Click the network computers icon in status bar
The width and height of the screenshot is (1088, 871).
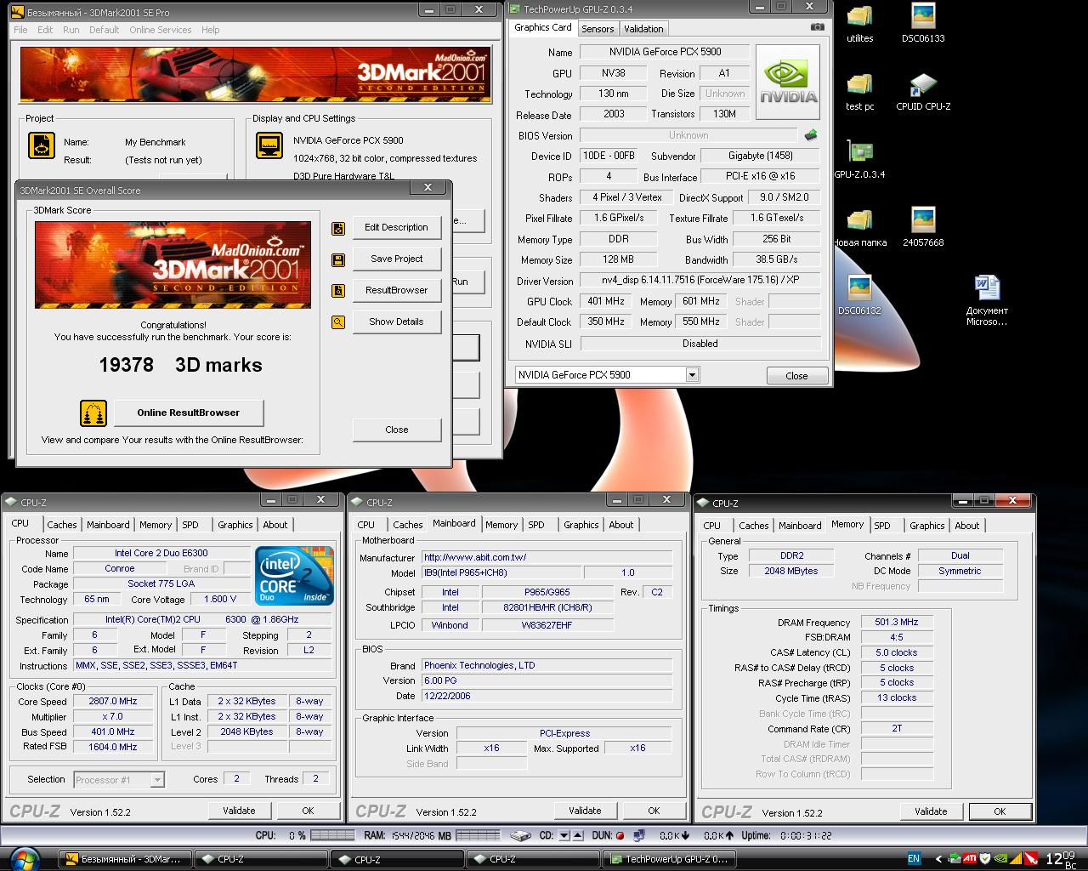(x=639, y=836)
